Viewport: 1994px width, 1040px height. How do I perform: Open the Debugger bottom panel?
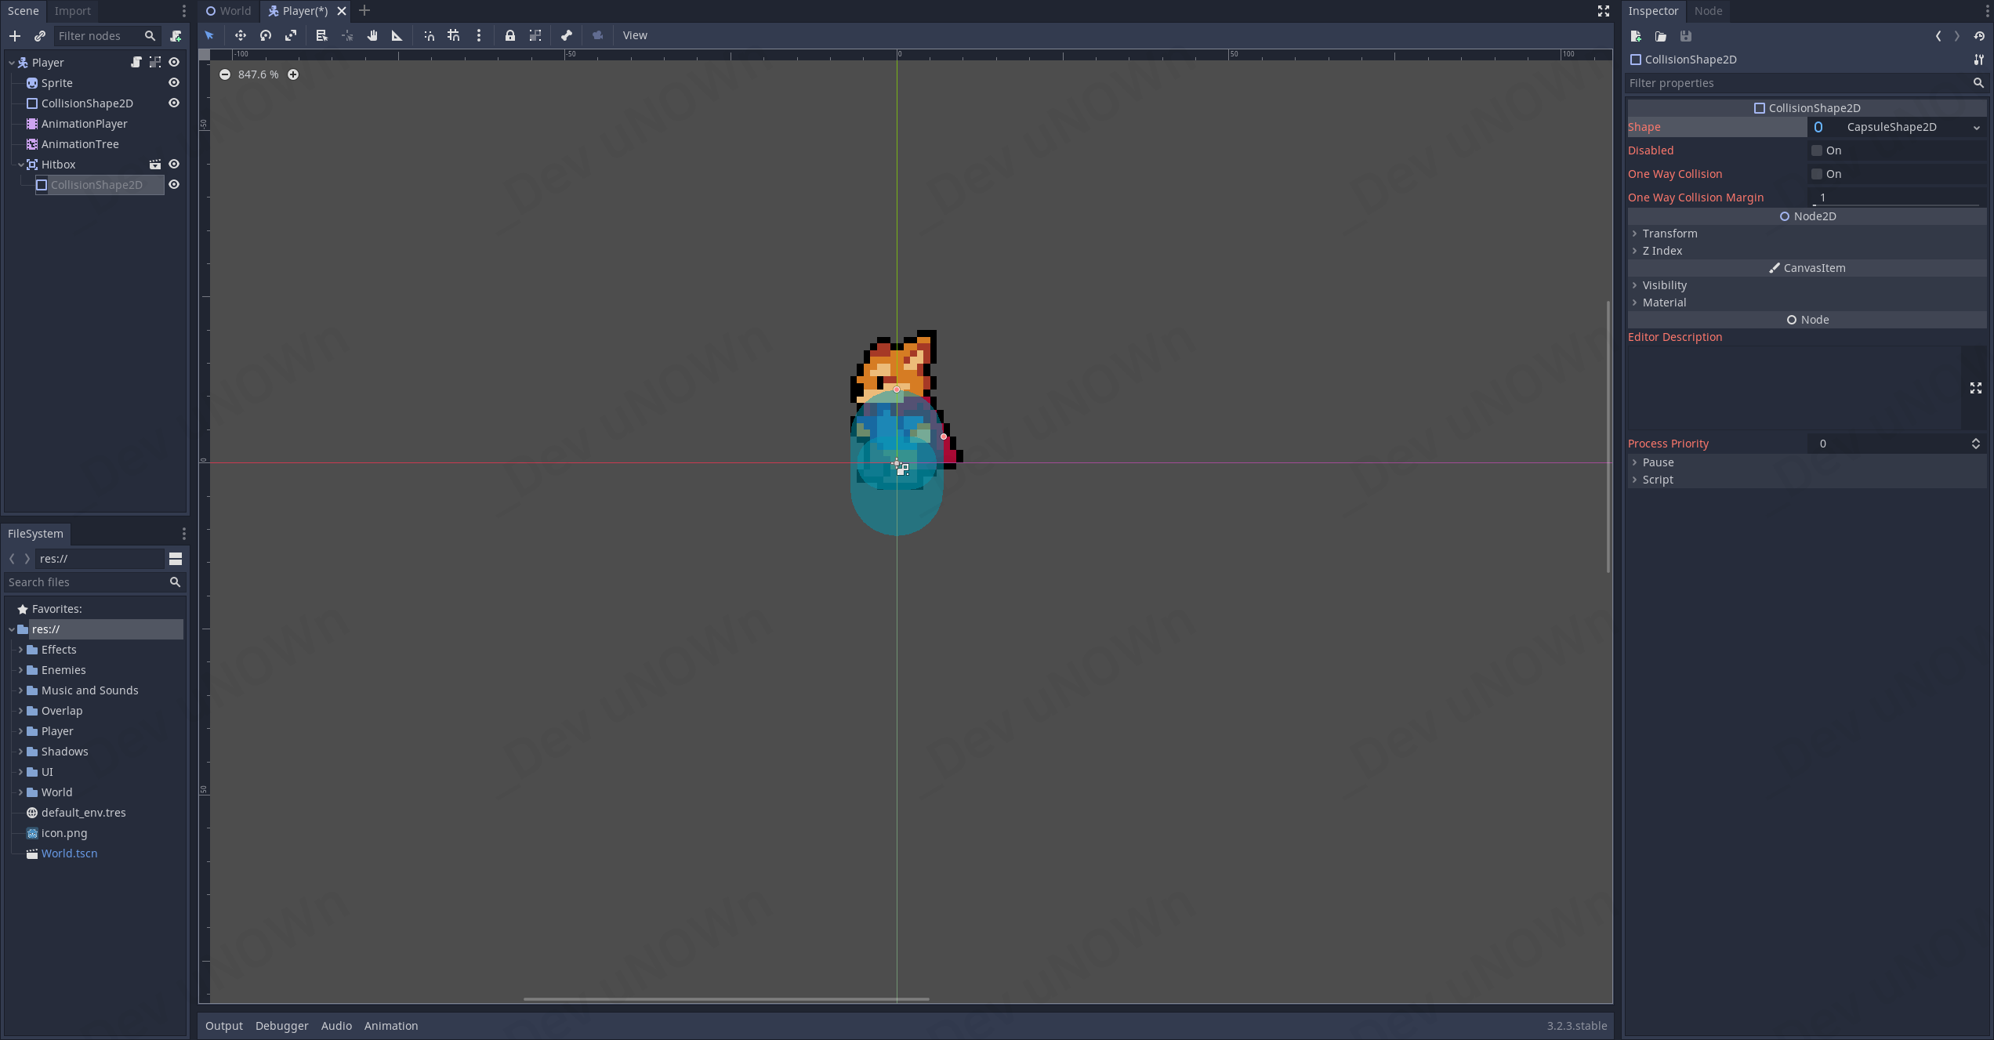(x=281, y=1026)
